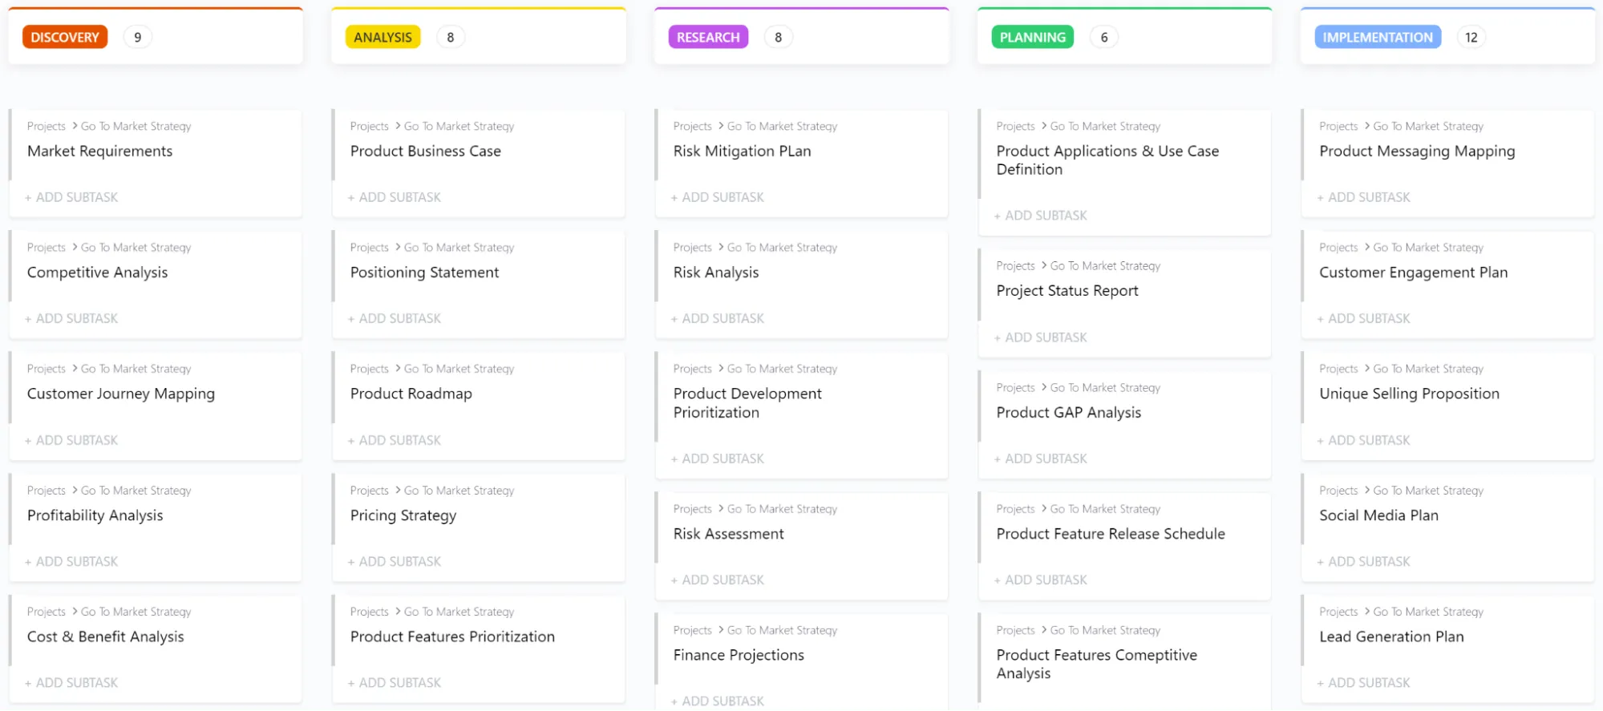This screenshot has height=711, width=1603.
Task: Add a subtask to Product Feature Release Schedule
Action: 1041,580
